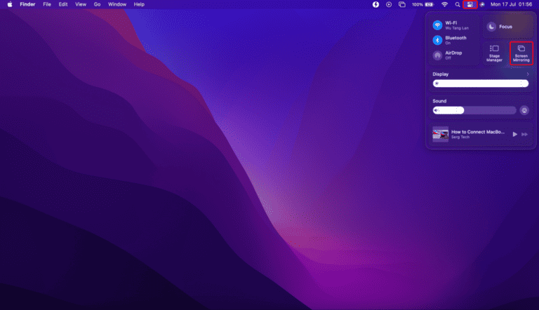539x310 pixels.
Task: Open Spotlight search magnifier icon
Action: point(458,4)
